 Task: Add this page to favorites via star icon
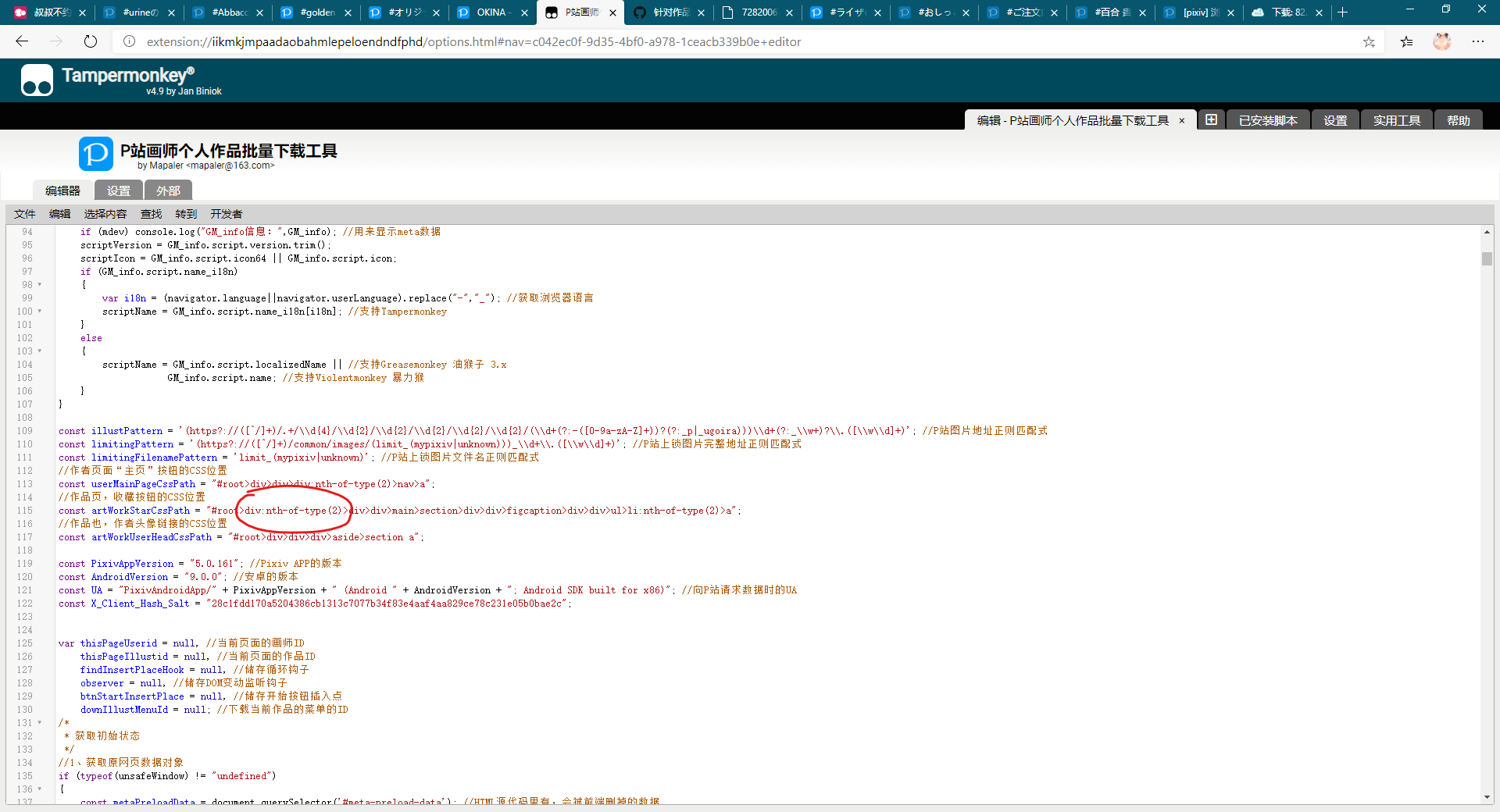pos(1369,42)
